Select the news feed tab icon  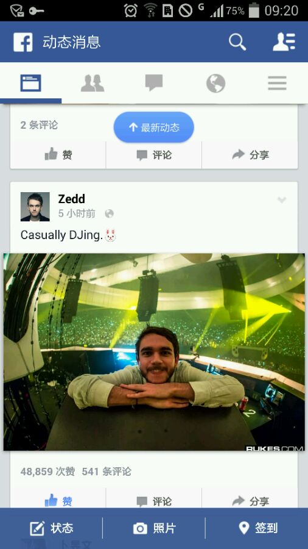click(30, 83)
